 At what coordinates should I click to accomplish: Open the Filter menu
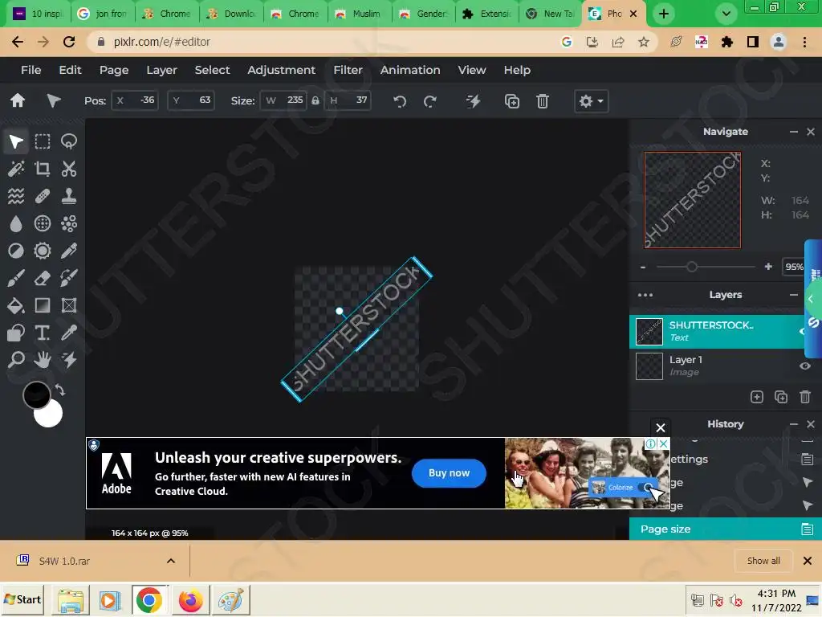point(348,70)
